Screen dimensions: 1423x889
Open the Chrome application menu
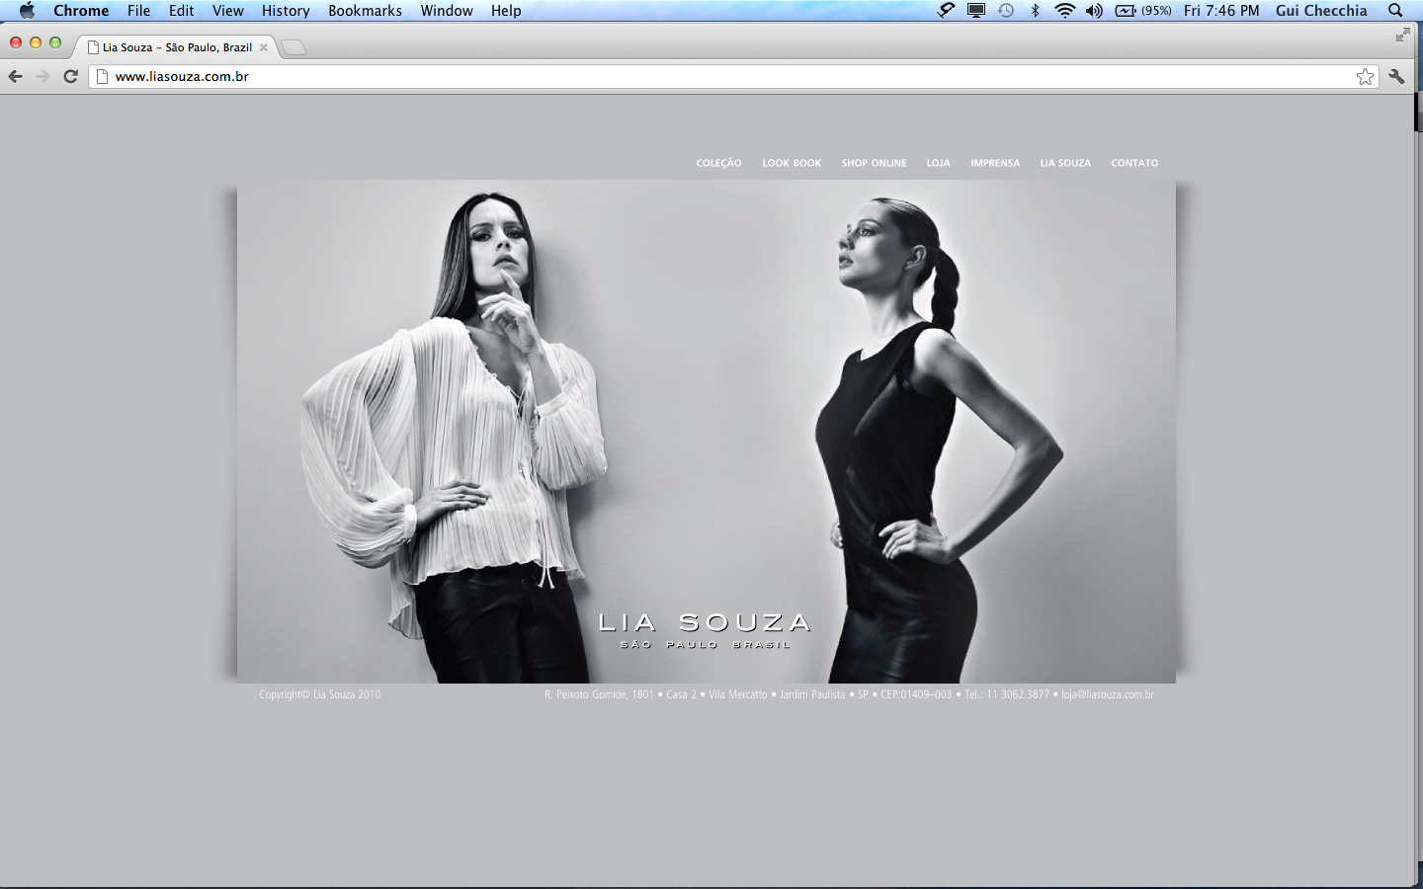click(x=81, y=10)
